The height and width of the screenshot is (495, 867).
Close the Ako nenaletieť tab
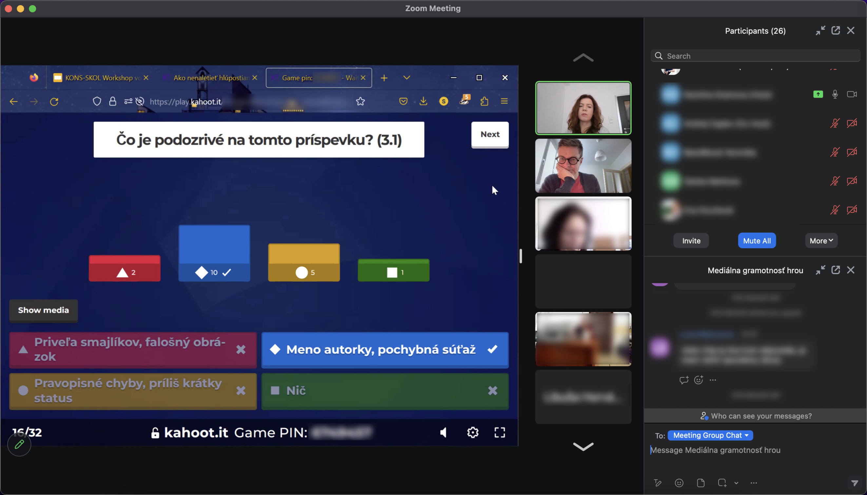(255, 78)
